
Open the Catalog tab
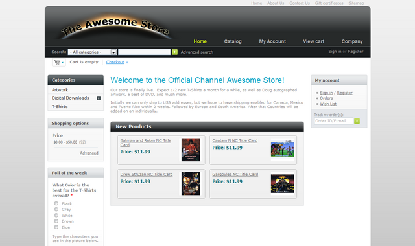click(233, 41)
